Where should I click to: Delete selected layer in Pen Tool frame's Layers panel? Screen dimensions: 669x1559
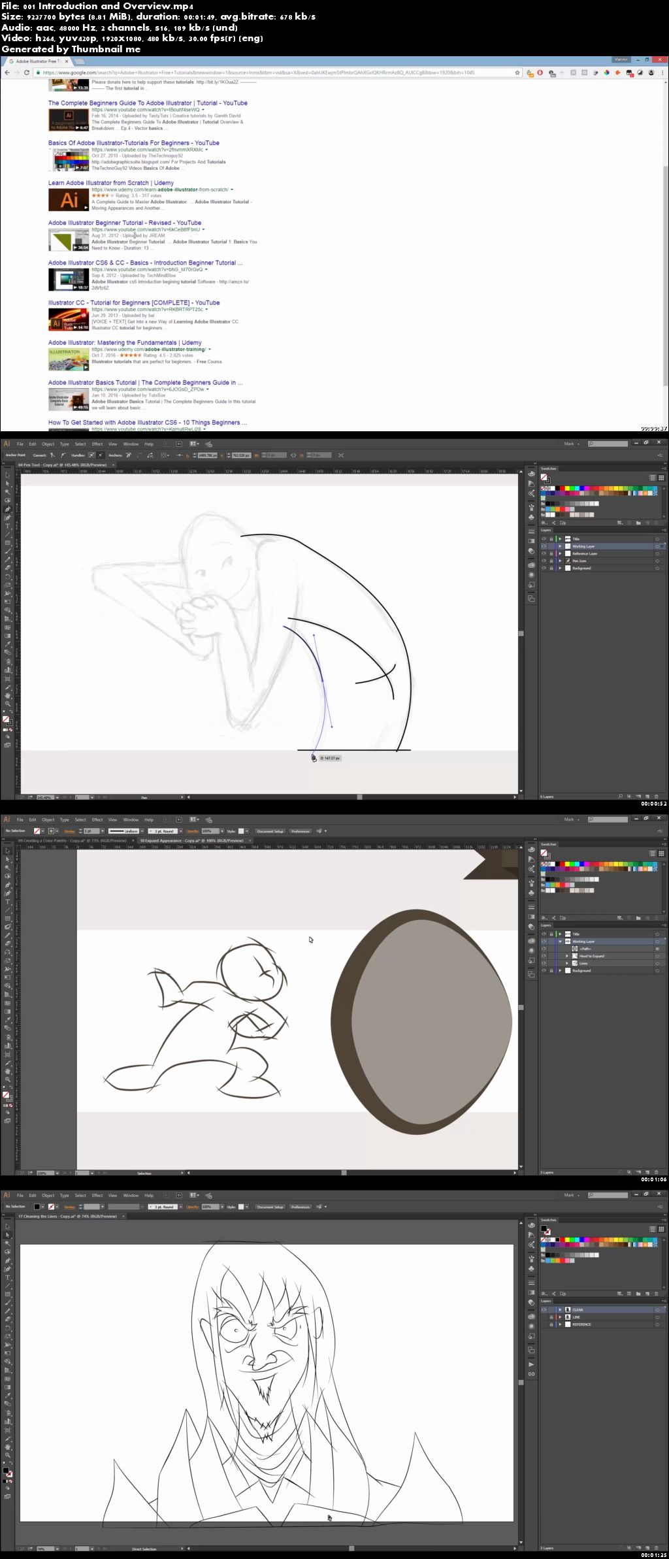(656, 796)
